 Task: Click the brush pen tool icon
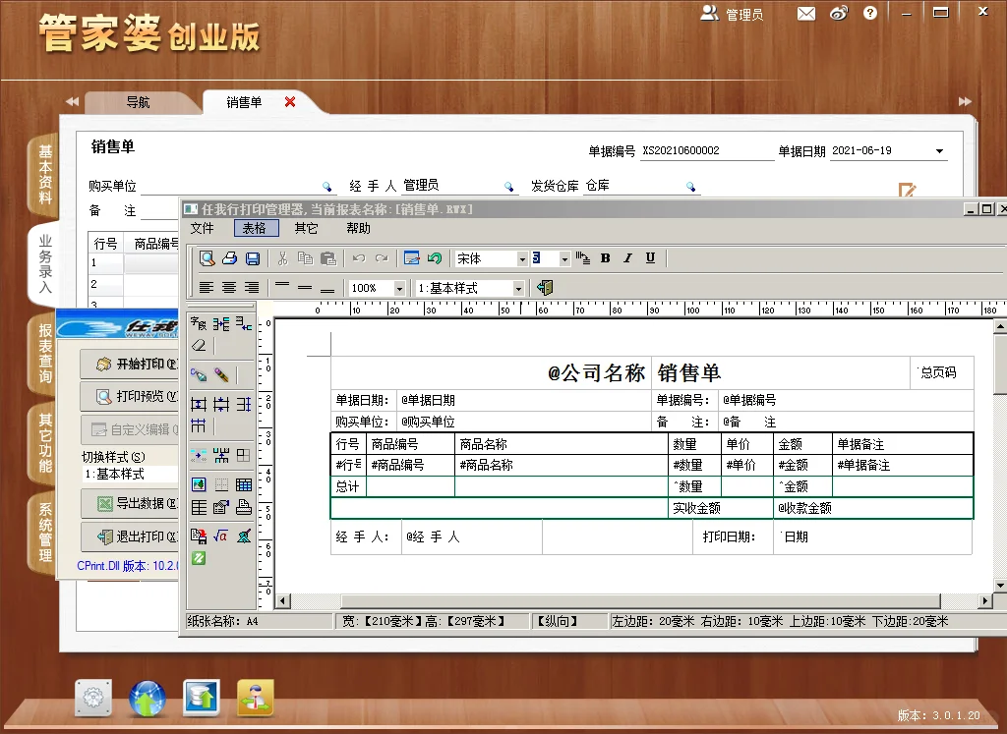221,374
